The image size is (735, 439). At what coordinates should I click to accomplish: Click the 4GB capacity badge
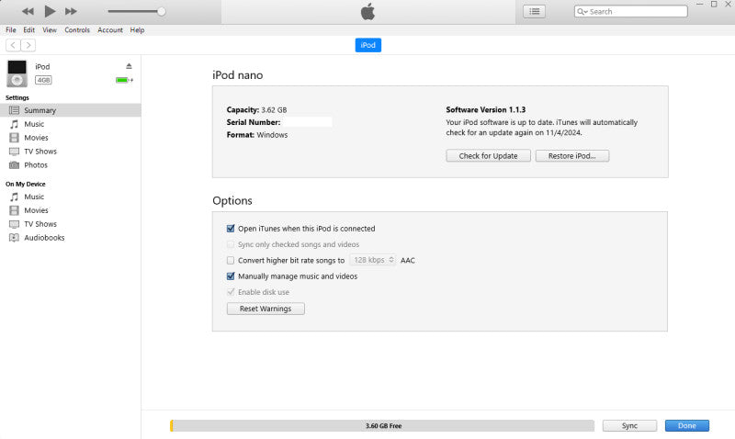(x=43, y=80)
